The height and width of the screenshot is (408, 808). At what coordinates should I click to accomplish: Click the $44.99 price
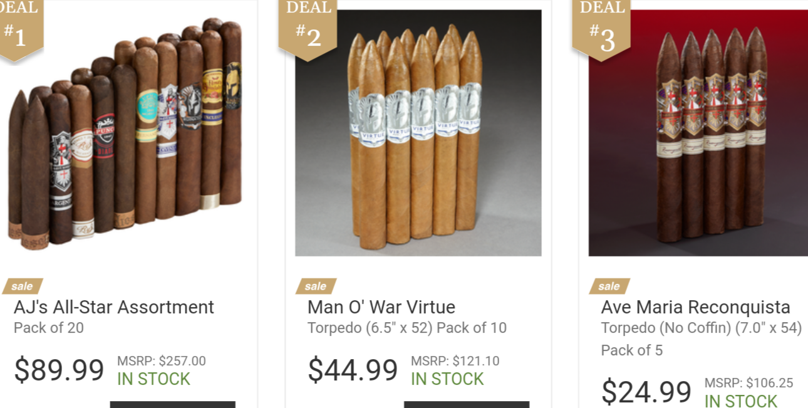pyautogui.click(x=353, y=370)
